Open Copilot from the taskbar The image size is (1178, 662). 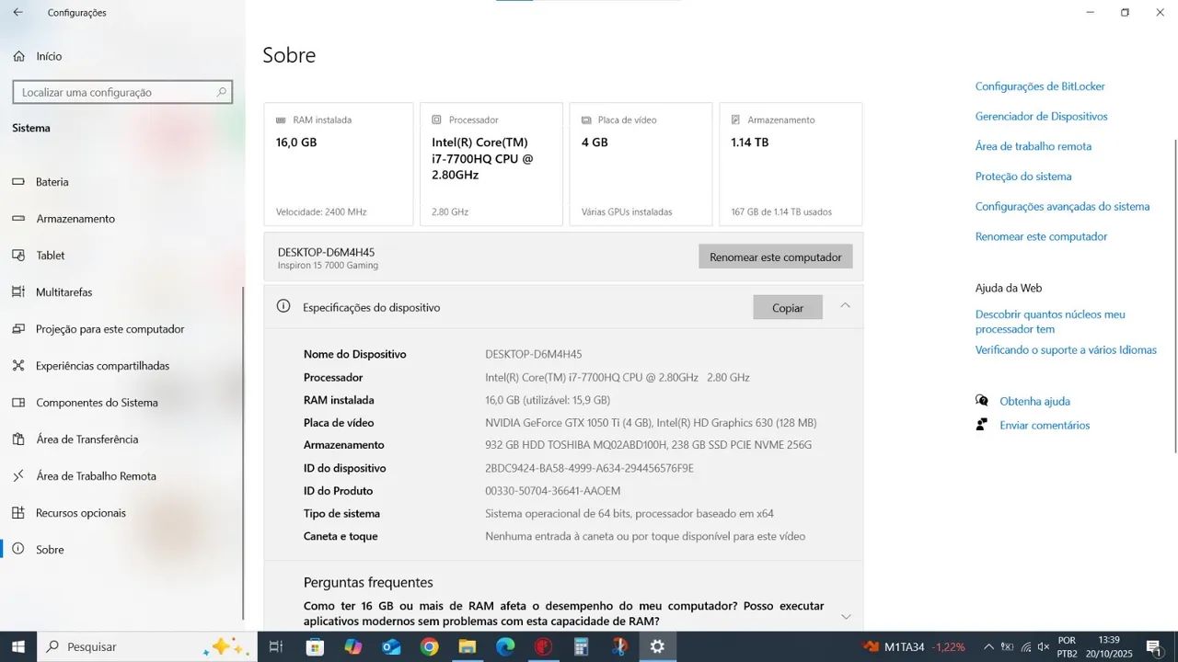[x=353, y=646]
